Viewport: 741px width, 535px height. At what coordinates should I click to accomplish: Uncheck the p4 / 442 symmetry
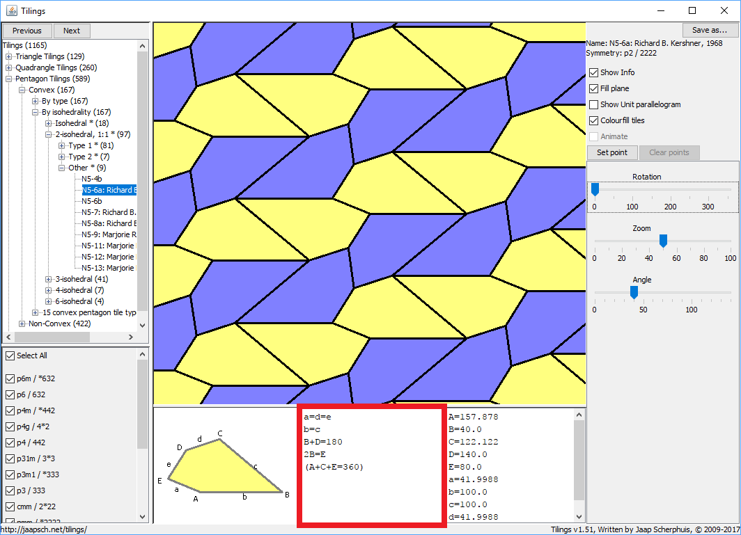coord(10,443)
